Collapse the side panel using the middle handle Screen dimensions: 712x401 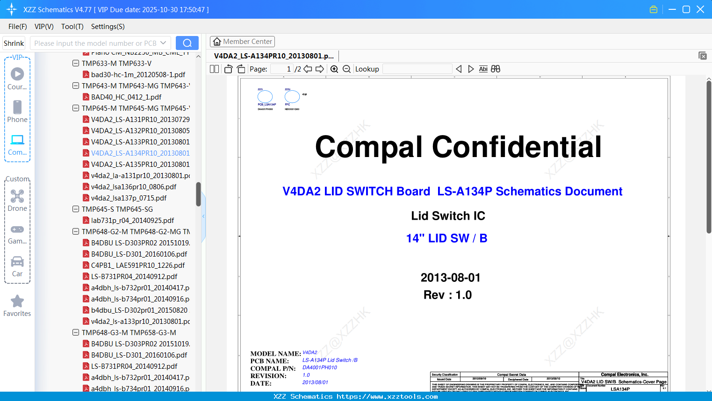(203, 216)
